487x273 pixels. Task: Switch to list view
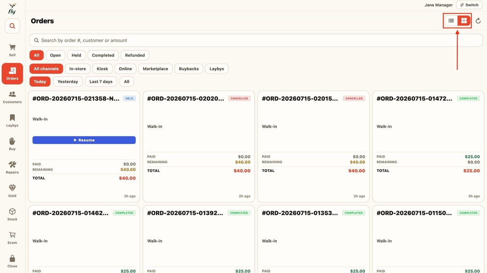click(x=451, y=21)
